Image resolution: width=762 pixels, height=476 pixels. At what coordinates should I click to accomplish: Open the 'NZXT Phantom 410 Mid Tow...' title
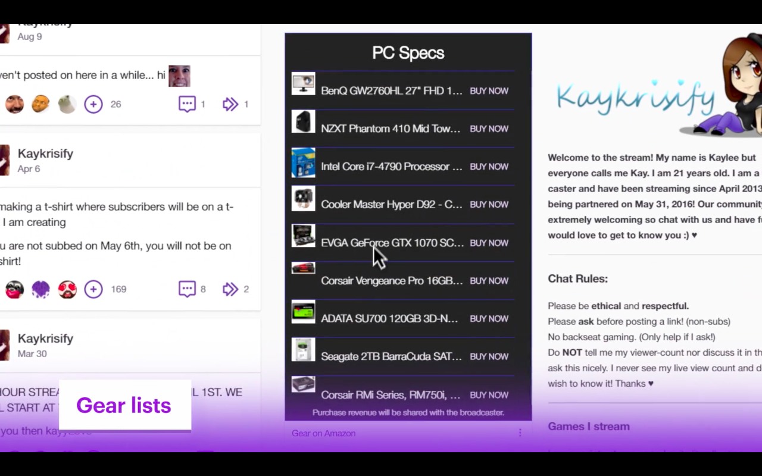click(391, 129)
